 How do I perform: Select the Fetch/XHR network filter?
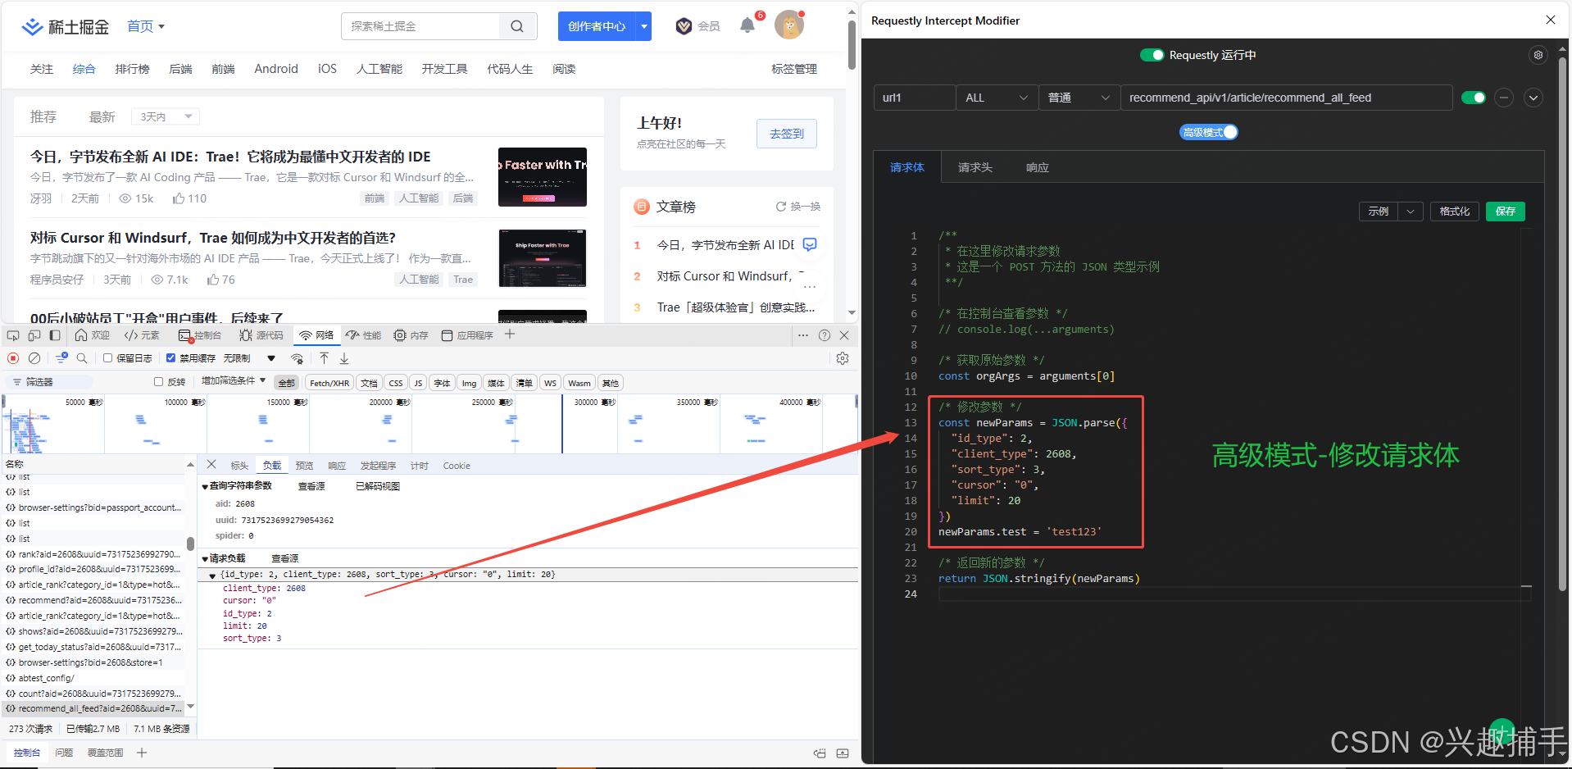click(x=329, y=382)
